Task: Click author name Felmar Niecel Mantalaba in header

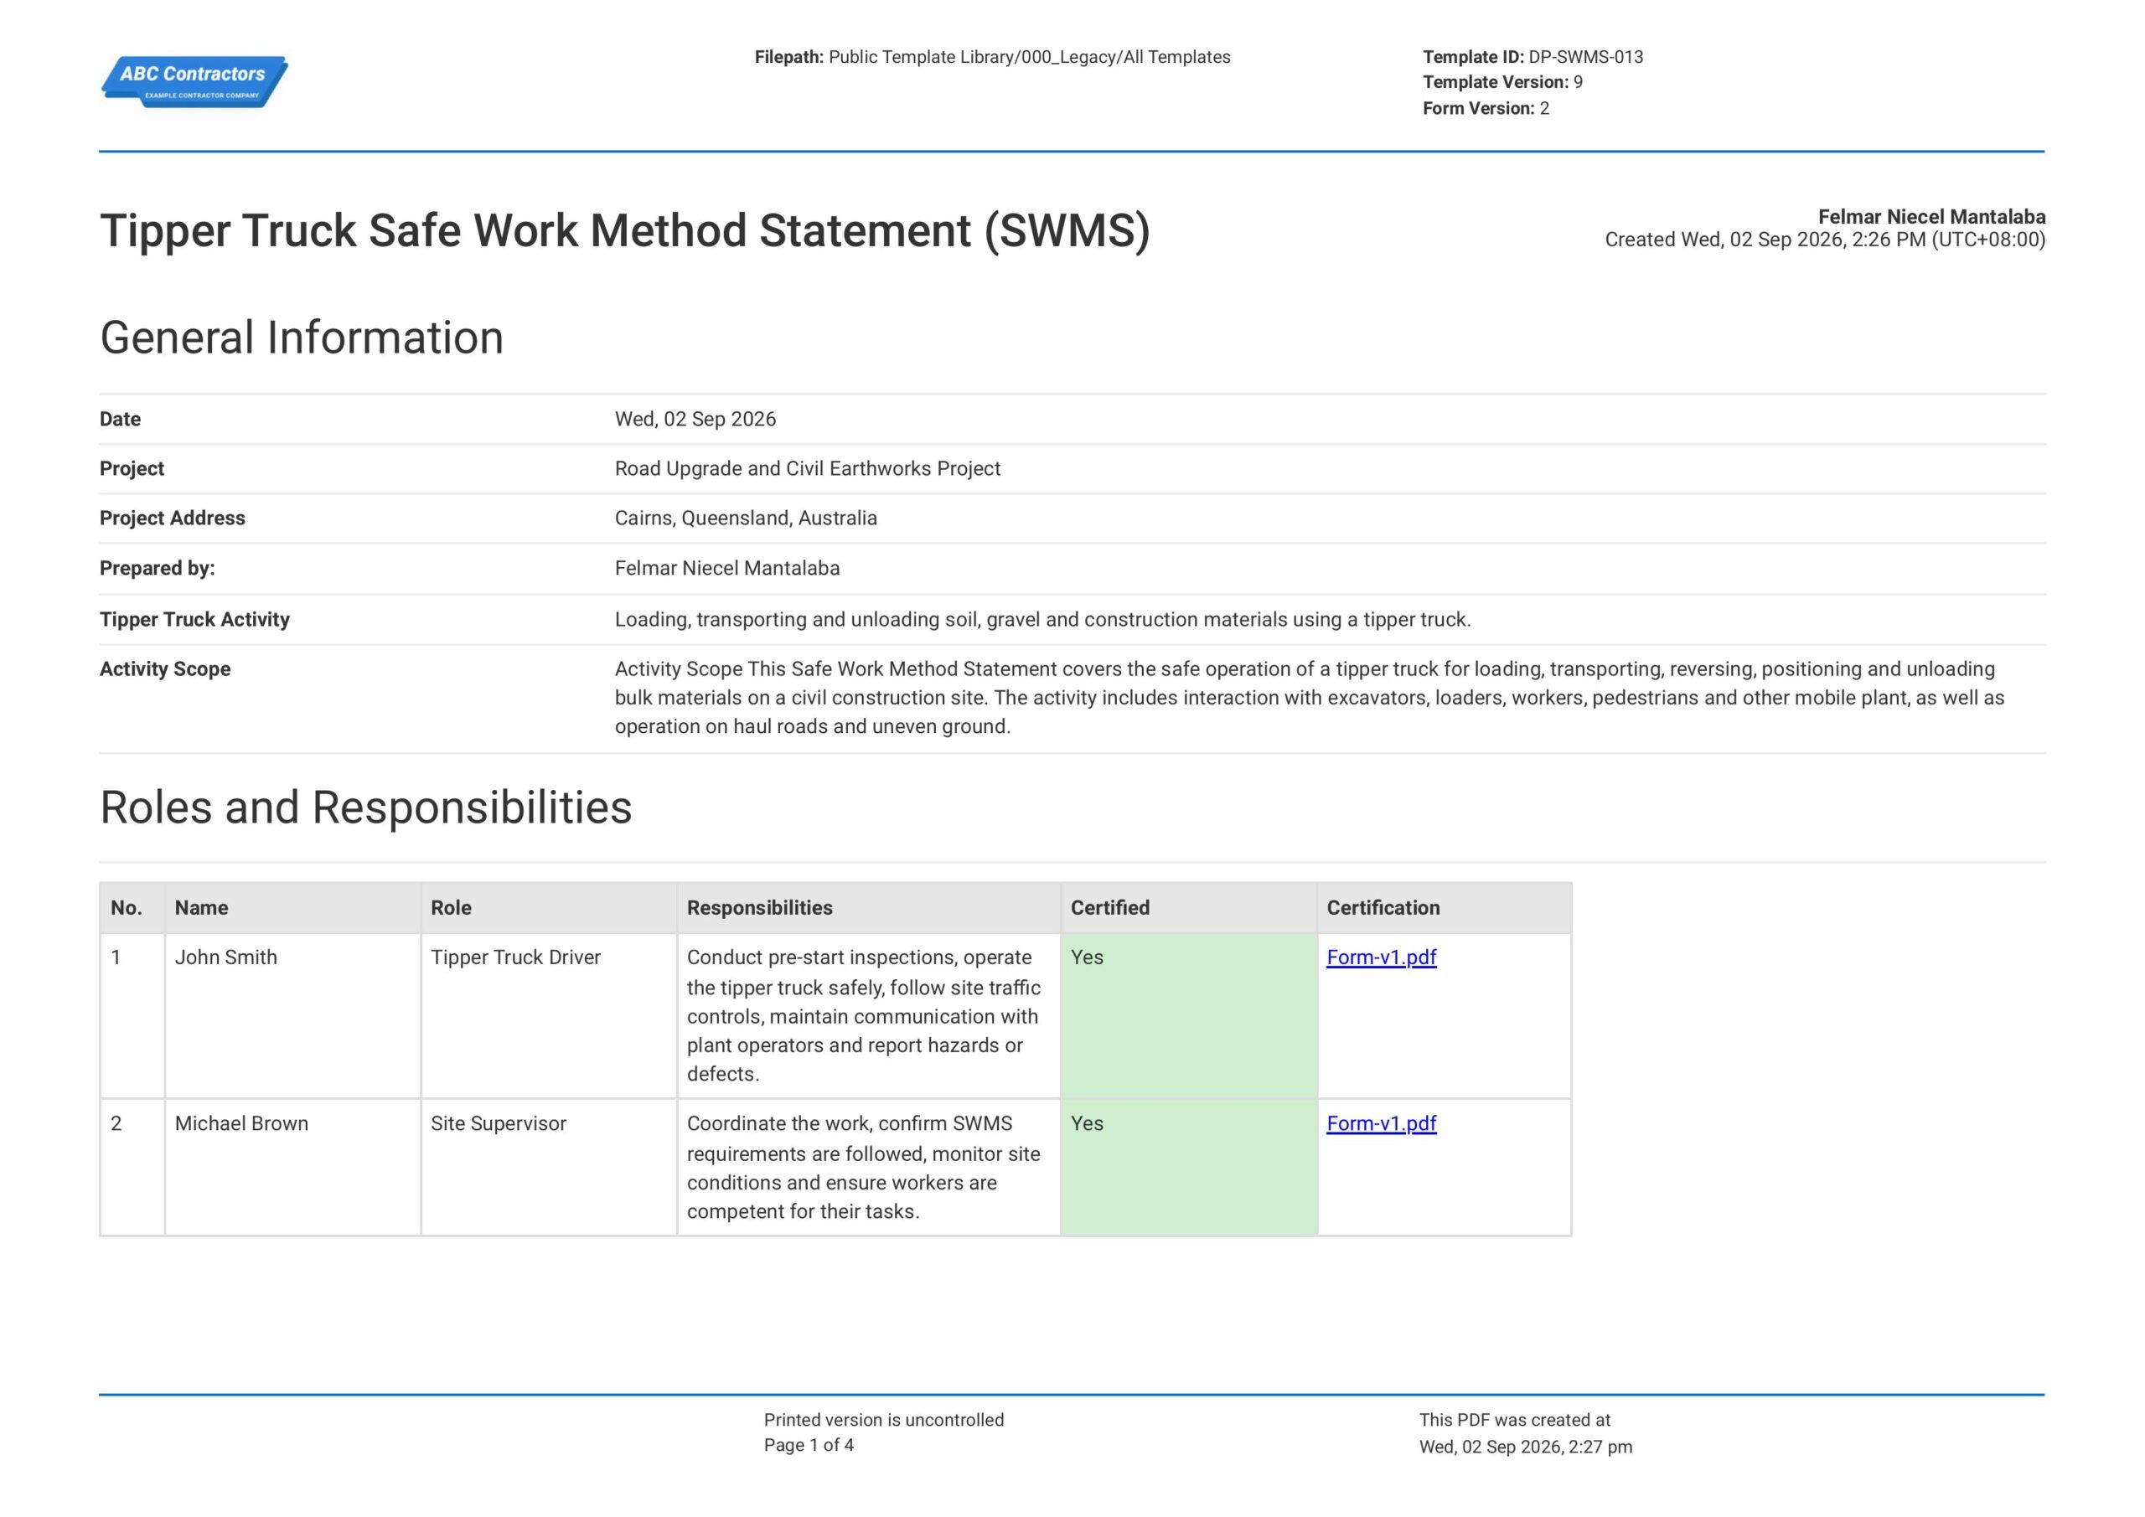Action: tap(1931, 217)
